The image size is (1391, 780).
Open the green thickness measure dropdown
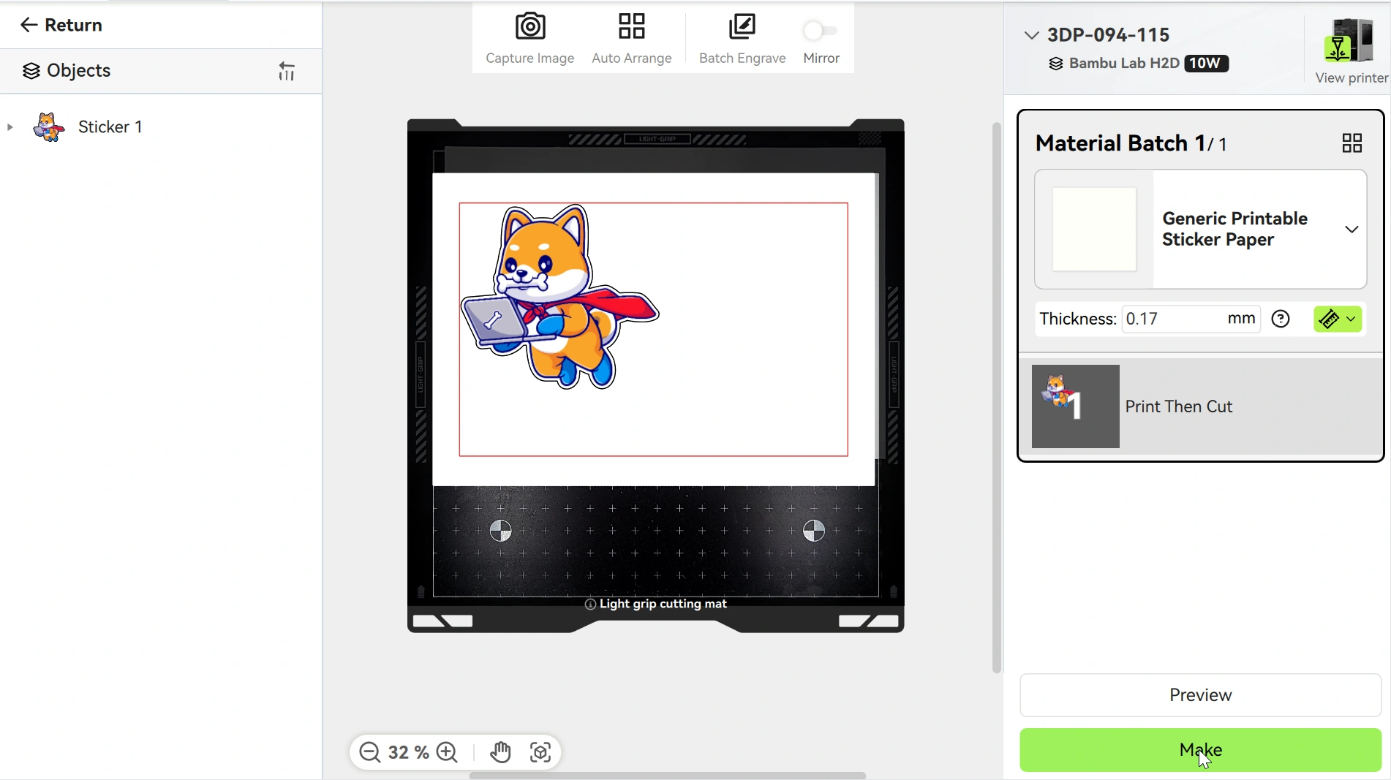pyautogui.click(x=1338, y=319)
